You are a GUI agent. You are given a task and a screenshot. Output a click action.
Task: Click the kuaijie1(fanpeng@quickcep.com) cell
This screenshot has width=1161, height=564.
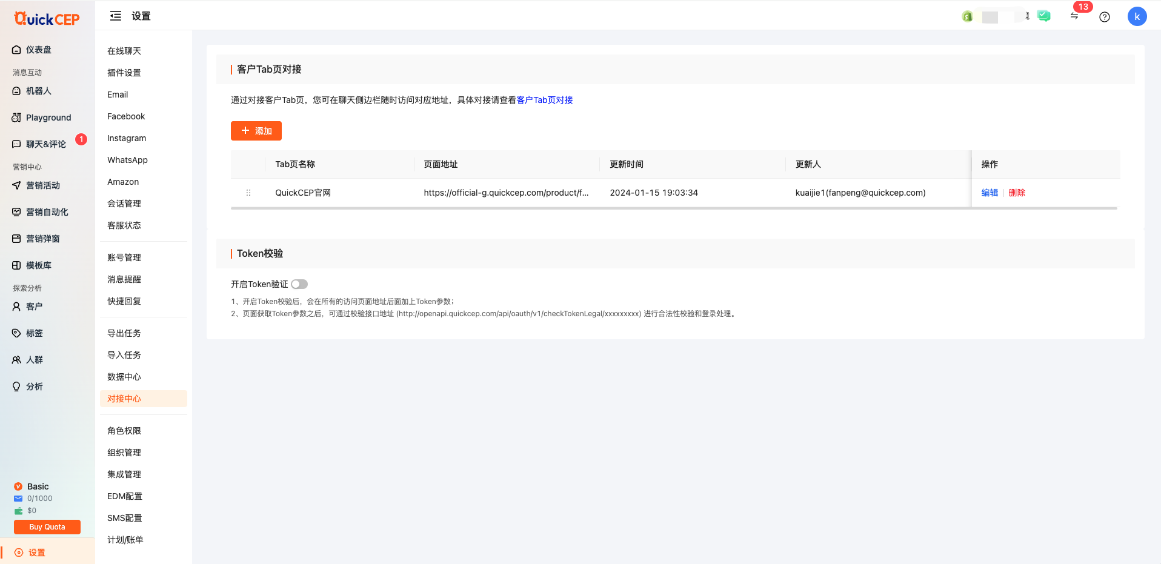tap(860, 193)
